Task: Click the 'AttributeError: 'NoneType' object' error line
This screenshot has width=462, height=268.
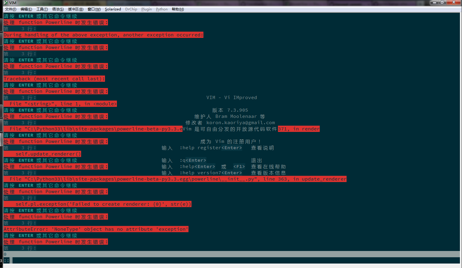Action: point(96,229)
